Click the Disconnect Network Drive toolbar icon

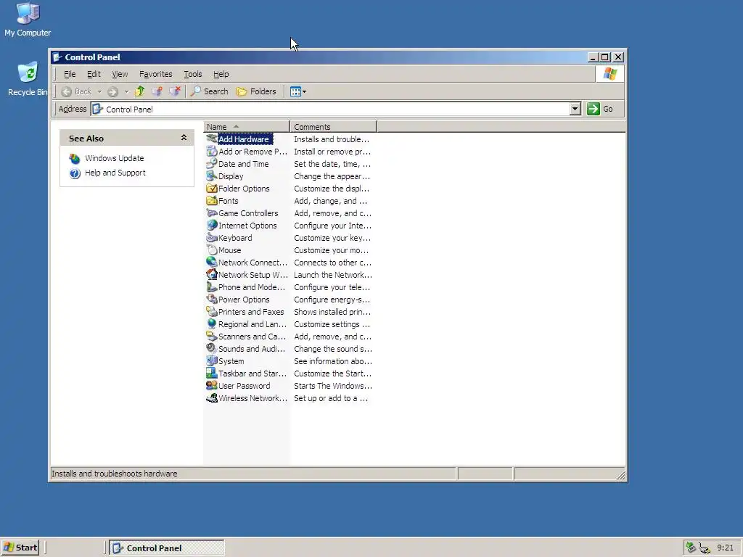(x=174, y=91)
